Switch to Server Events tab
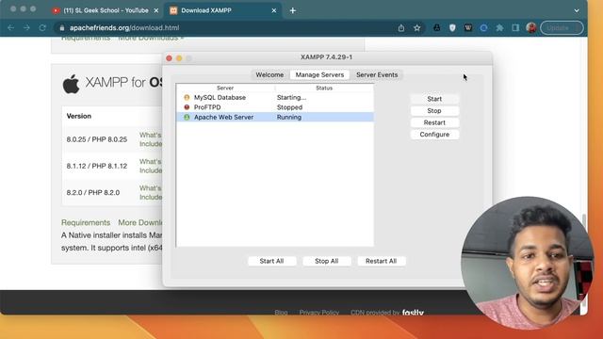603x339 pixels. pyautogui.click(x=377, y=74)
